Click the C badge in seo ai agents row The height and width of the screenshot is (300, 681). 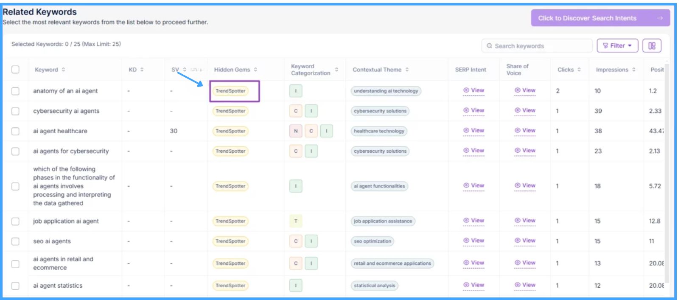[296, 241]
